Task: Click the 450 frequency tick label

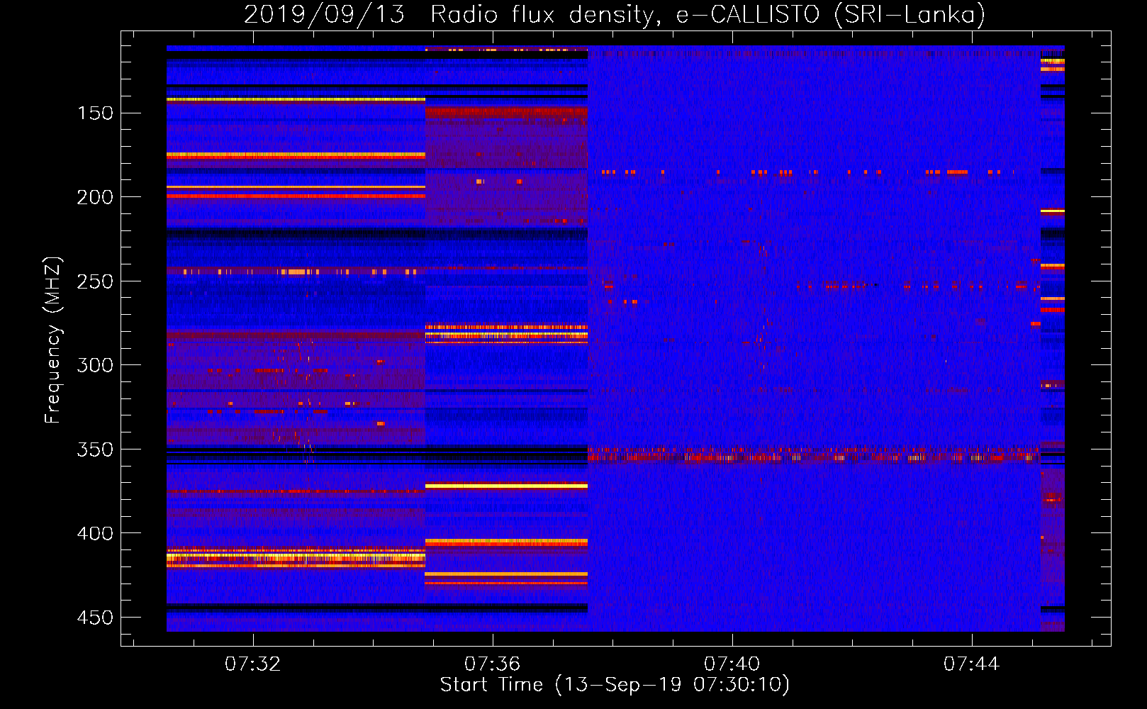Action: pos(95,618)
